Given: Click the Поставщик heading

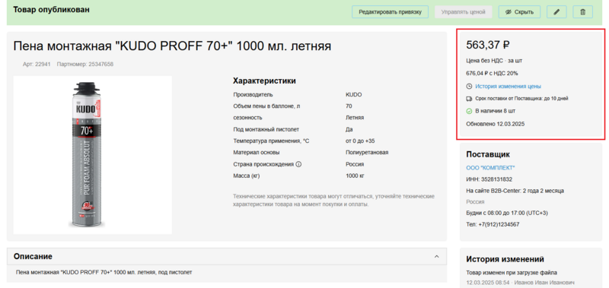Looking at the screenshot, I should tap(488, 155).
